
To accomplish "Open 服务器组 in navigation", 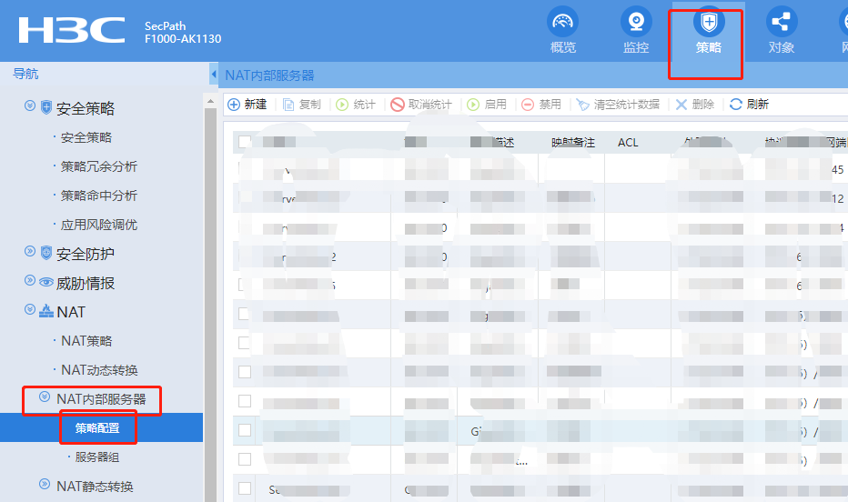I will click(x=97, y=457).
